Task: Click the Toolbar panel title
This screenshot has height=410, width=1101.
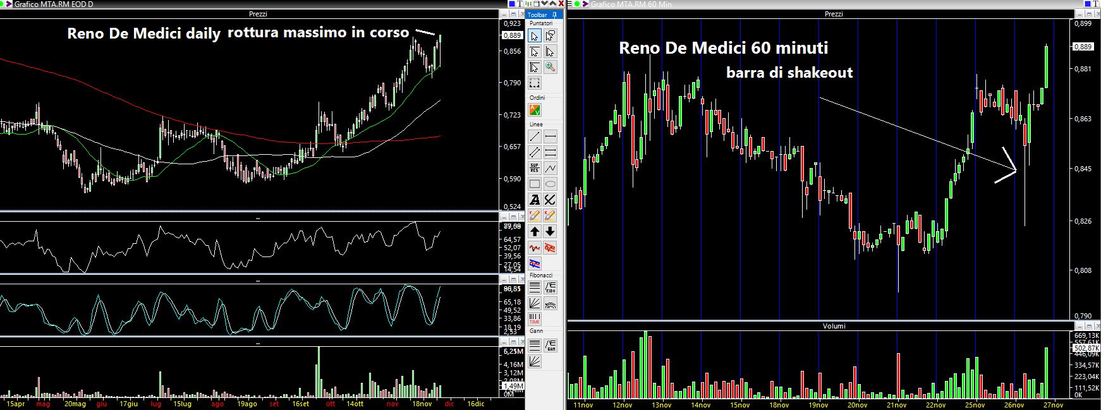Action: pyautogui.click(x=537, y=15)
